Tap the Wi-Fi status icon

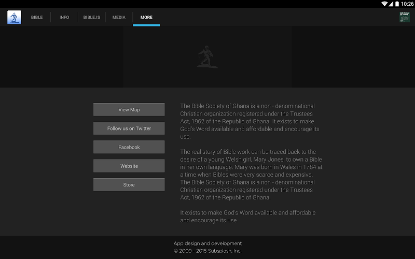[x=384, y=4]
